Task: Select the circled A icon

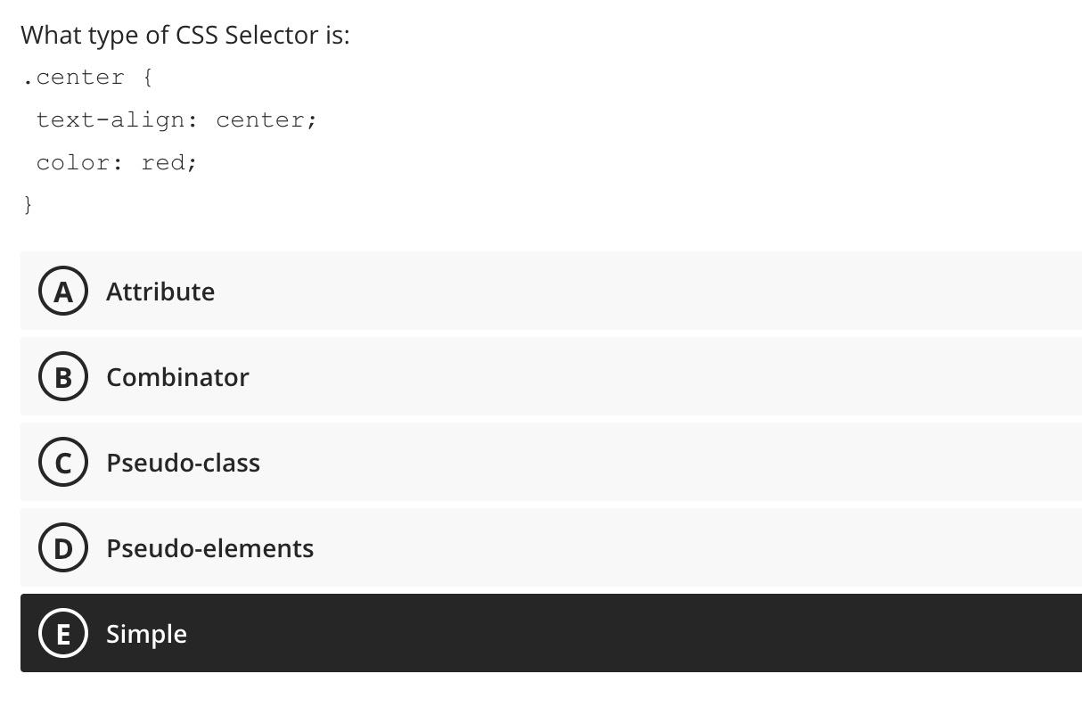Action: 62,291
